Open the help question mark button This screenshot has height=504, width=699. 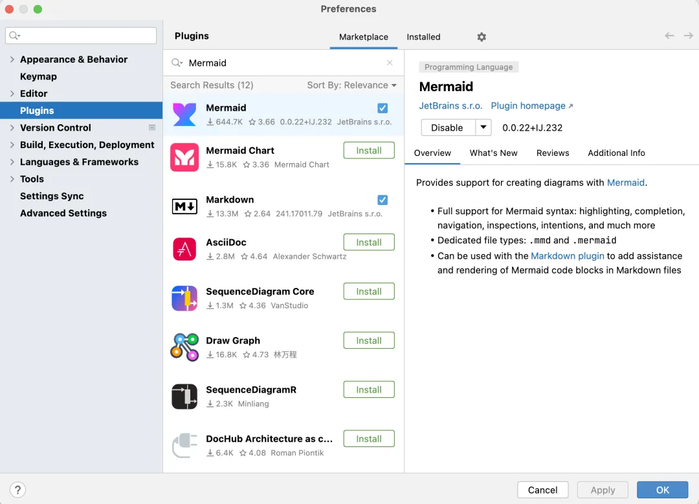point(17,490)
